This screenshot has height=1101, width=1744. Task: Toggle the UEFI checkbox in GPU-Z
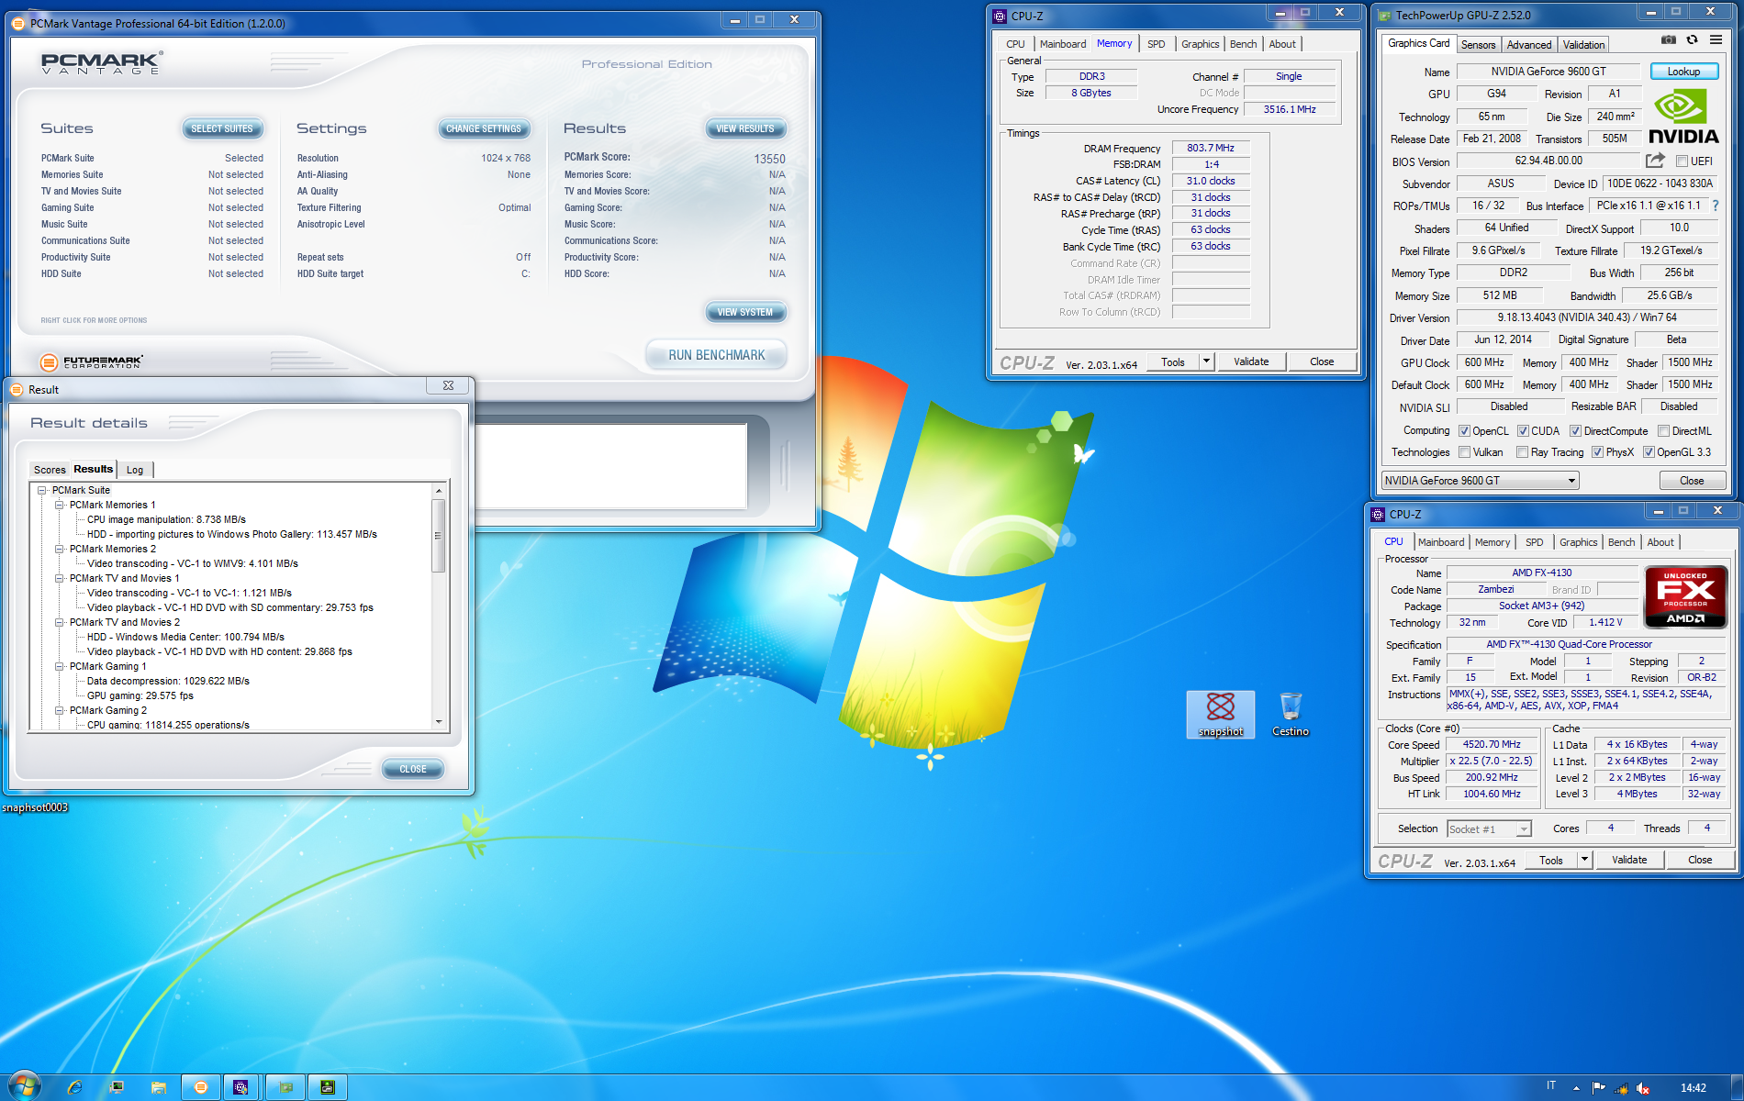click(1682, 161)
